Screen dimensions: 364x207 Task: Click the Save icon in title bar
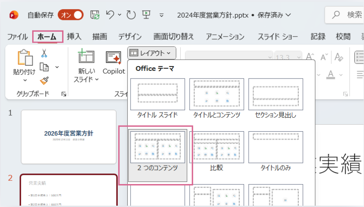click(x=95, y=15)
